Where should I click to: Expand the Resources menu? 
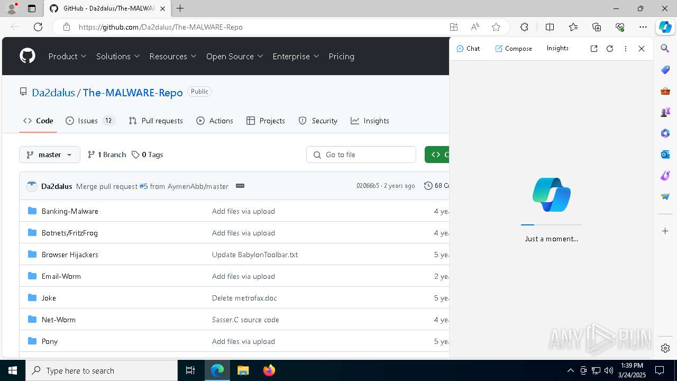173,56
